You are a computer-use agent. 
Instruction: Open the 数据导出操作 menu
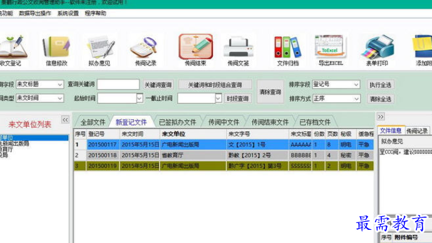[x=35, y=13]
